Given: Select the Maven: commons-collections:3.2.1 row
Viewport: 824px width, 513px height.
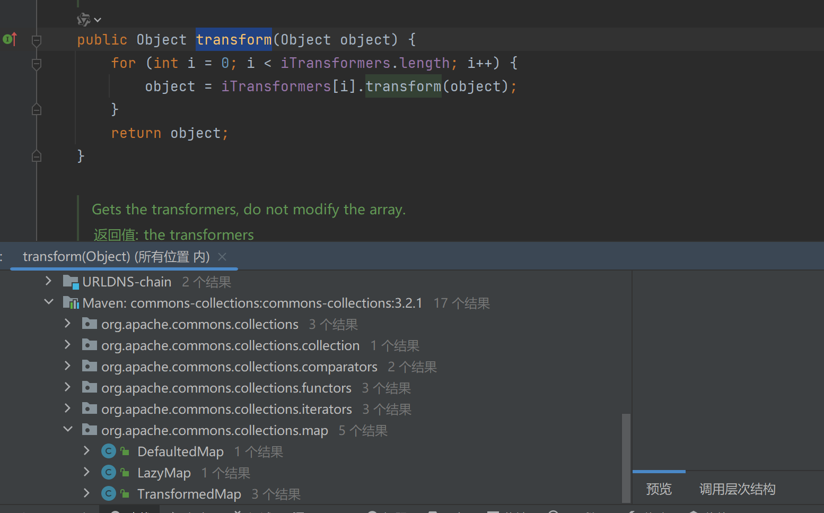Looking at the screenshot, I should tap(315, 303).
